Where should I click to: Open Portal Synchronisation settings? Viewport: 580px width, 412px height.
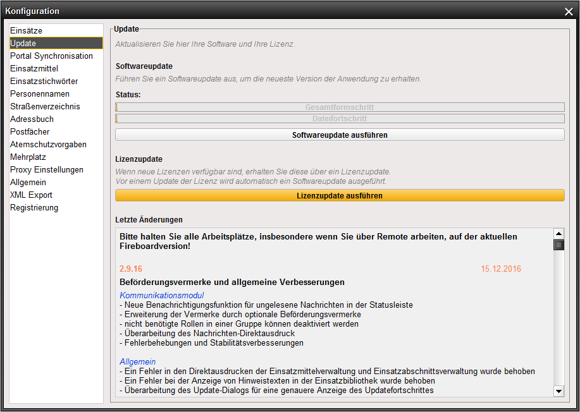51,56
